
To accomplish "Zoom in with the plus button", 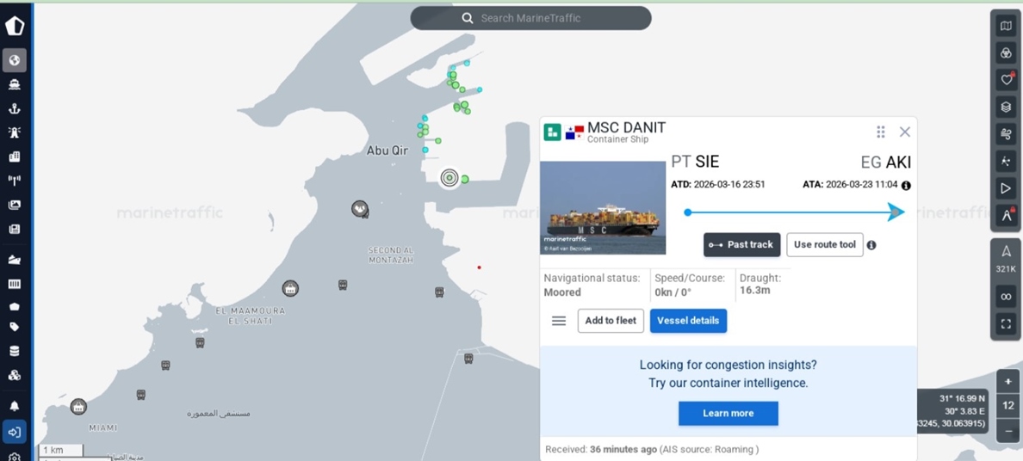I will click(1008, 382).
